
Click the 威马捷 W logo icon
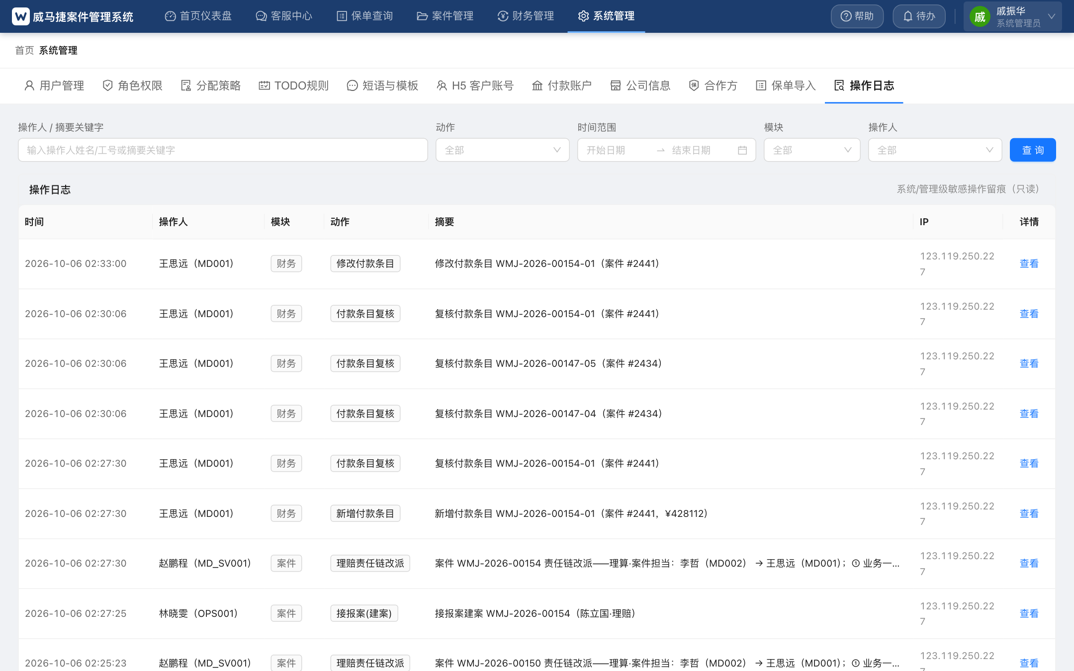click(x=21, y=16)
